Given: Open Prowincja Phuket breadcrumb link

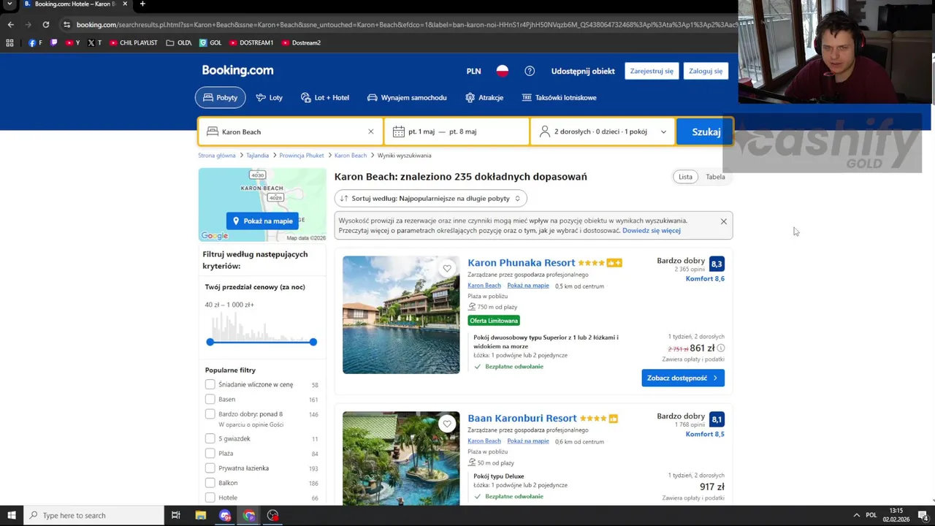Looking at the screenshot, I should click(x=302, y=156).
